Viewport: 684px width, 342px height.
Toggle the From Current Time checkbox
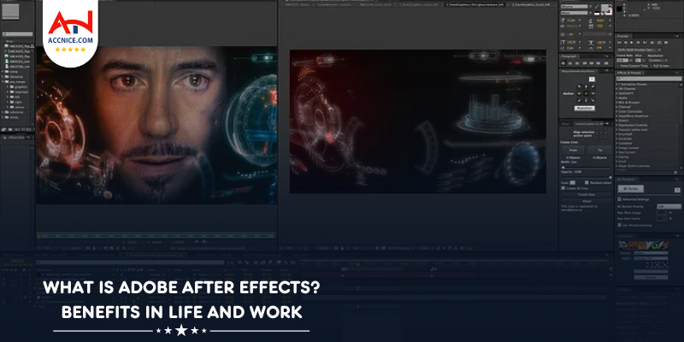618,66
